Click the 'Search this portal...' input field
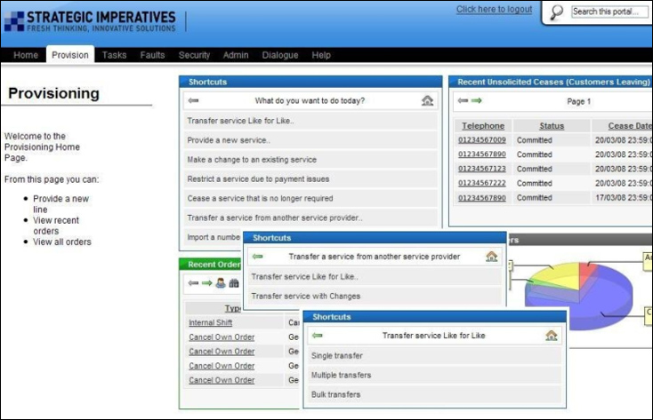Image resolution: width=653 pixels, height=420 pixels. tap(609, 12)
